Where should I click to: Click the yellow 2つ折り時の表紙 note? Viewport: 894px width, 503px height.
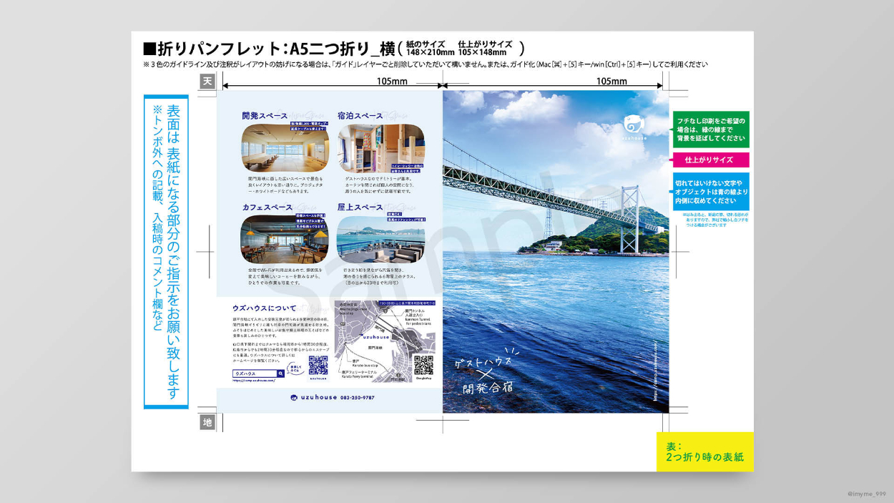point(704,451)
